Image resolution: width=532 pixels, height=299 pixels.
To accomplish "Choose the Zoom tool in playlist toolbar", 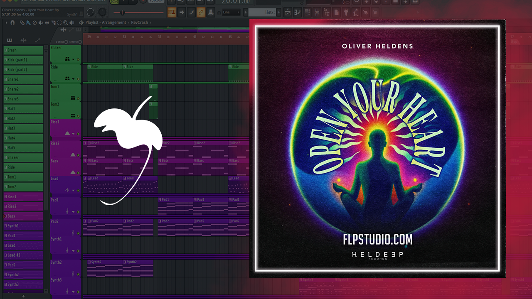I will pos(66,22).
